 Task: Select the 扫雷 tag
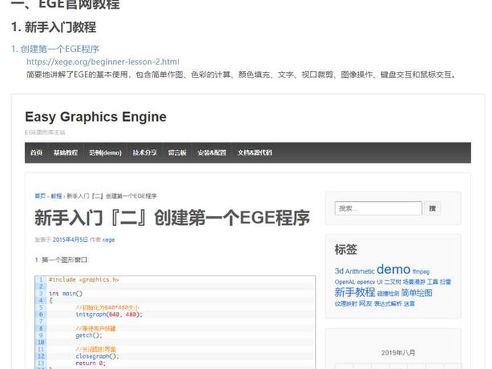click(x=445, y=282)
